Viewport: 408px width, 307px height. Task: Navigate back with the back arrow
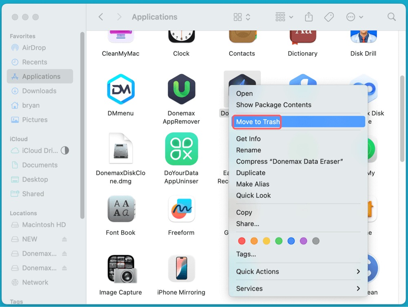coord(101,17)
